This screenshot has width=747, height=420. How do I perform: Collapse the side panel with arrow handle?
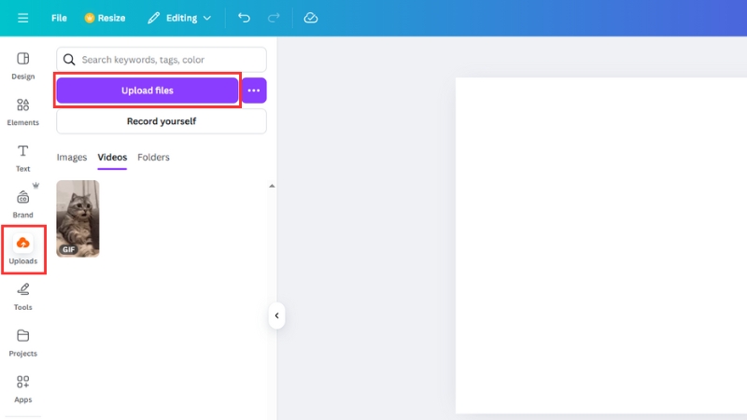coord(276,315)
